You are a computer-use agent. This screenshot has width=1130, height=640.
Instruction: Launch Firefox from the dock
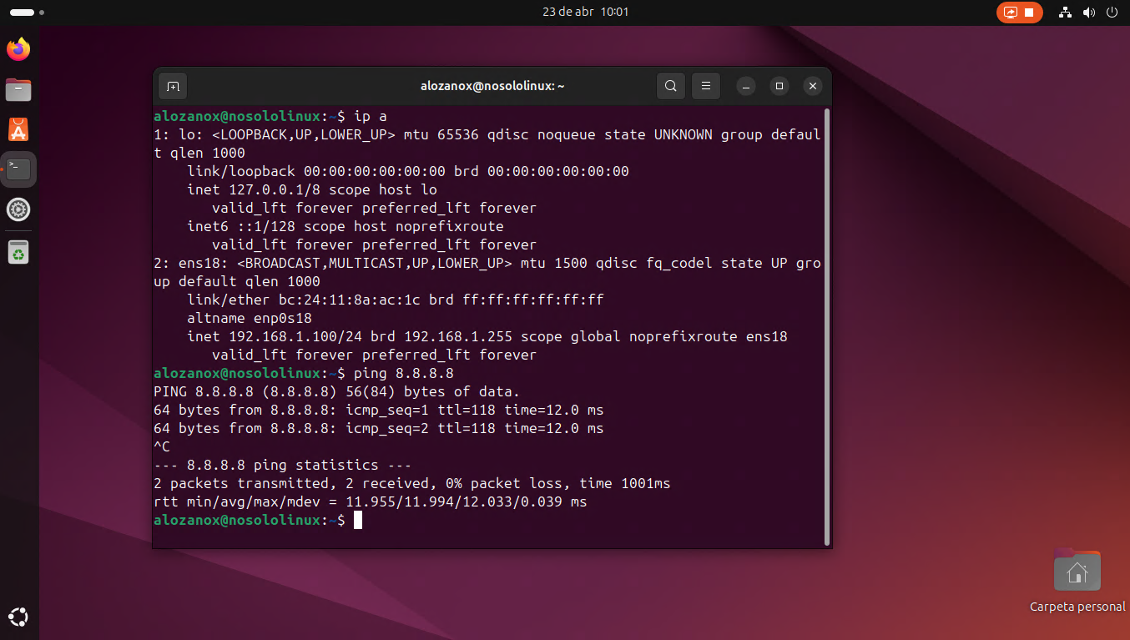pyautogui.click(x=18, y=49)
